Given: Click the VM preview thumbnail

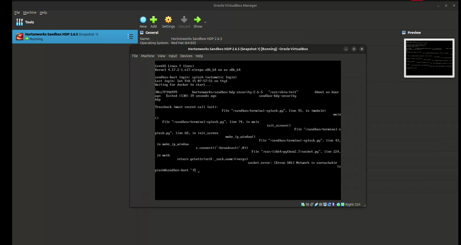Looking at the screenshot, I should click(429, 58).
